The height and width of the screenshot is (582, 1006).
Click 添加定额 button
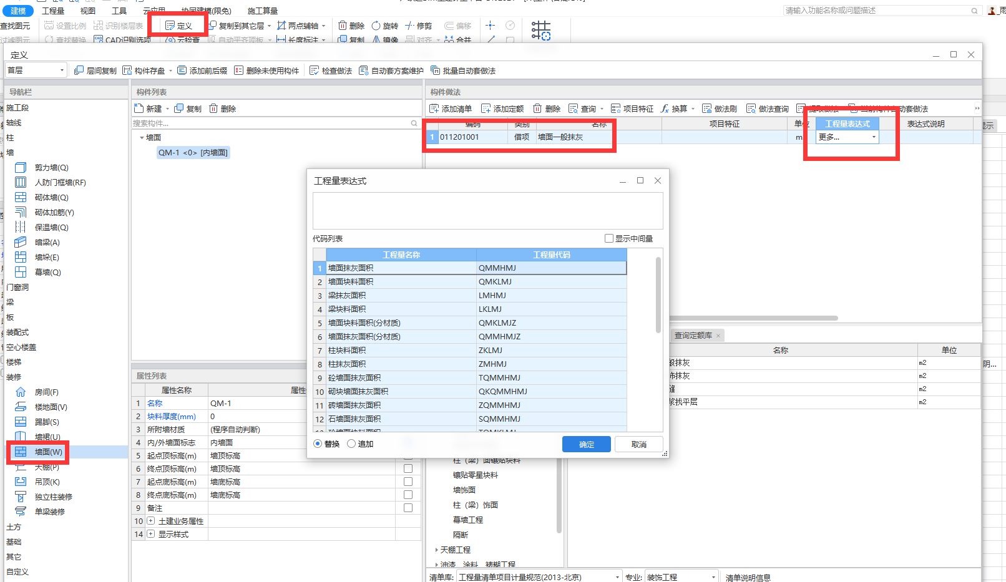(x=502, y=109)
